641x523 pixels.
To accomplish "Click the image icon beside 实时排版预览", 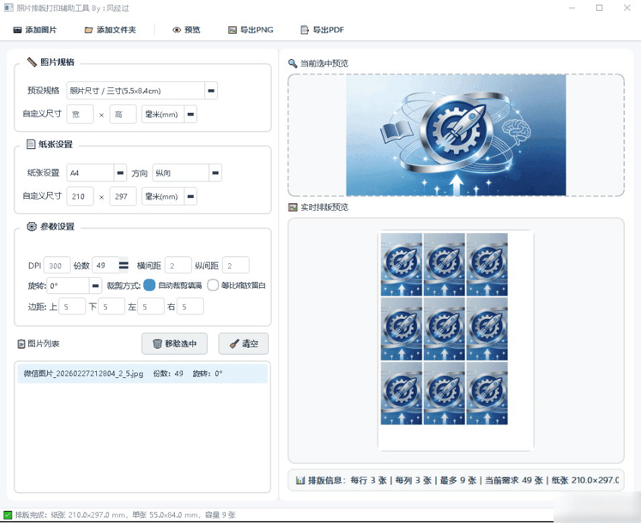I will point(292,207).
